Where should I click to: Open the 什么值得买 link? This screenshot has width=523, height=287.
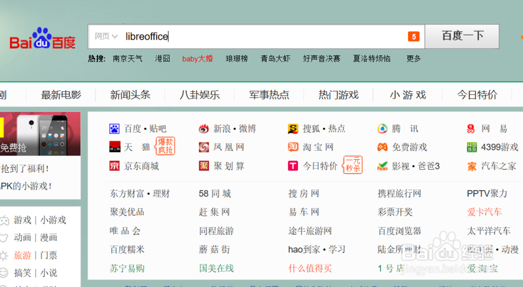310,268
